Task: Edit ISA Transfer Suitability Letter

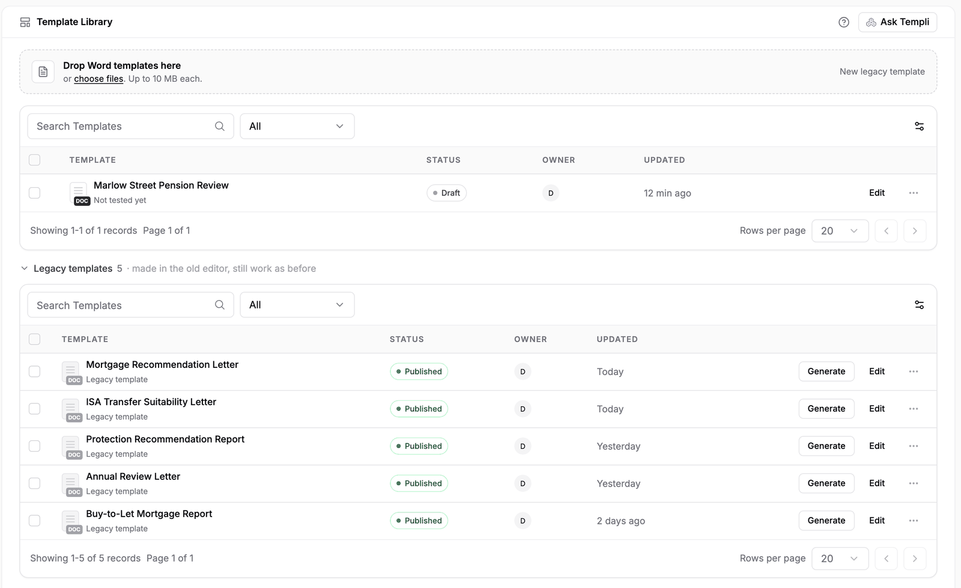Action: tap(877, 409)
